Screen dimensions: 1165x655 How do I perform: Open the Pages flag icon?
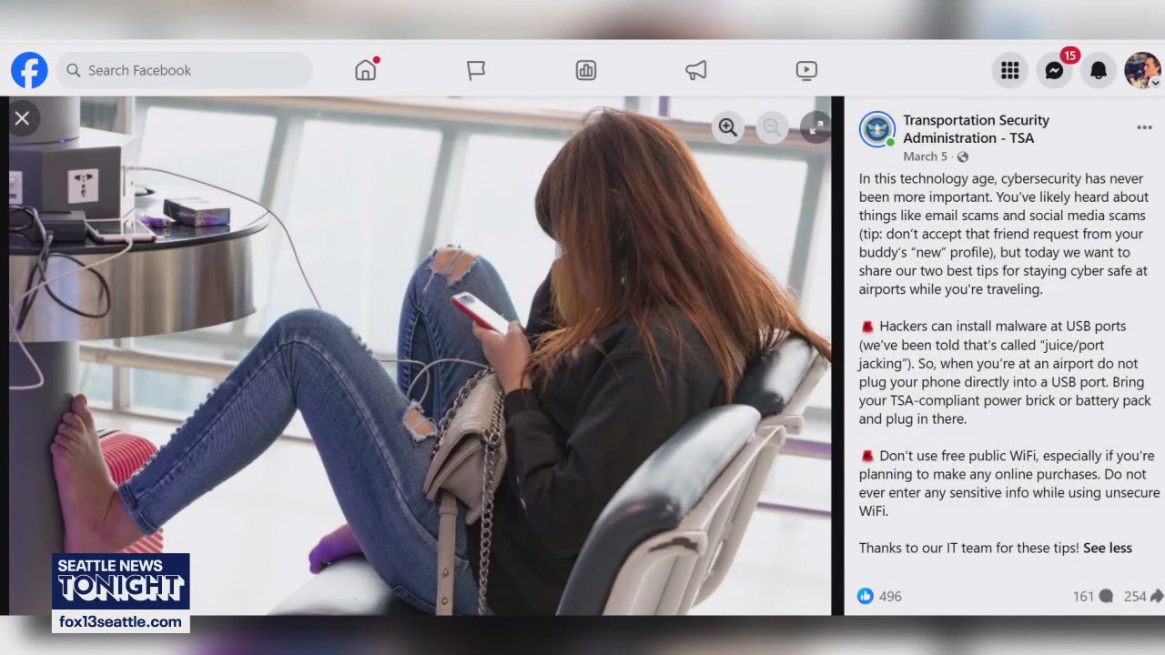(476, 70)
